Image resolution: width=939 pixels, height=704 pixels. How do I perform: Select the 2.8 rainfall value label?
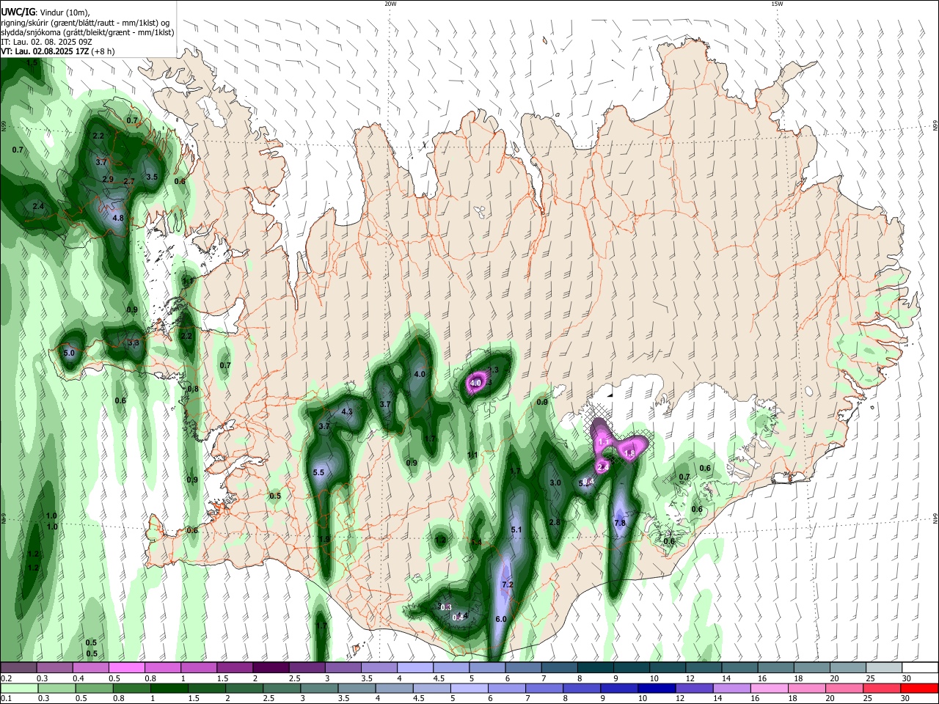(x=555, y=522)
